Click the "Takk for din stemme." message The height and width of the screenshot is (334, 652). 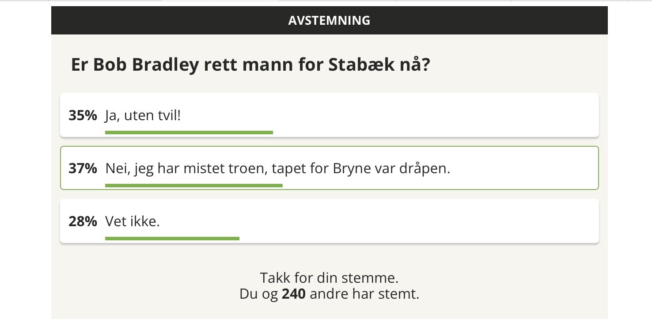pos(329,278)
